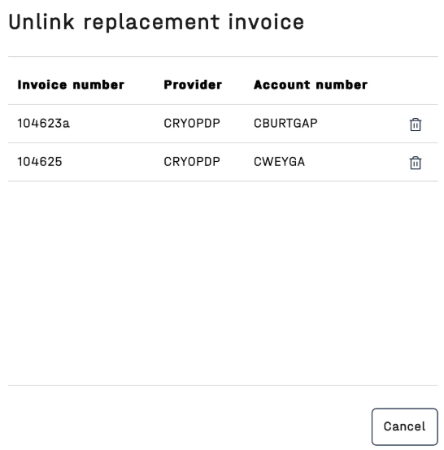Delete invoice 104623a with trash icon
This screenshot has height=450, width=444.
coord(415,125)
